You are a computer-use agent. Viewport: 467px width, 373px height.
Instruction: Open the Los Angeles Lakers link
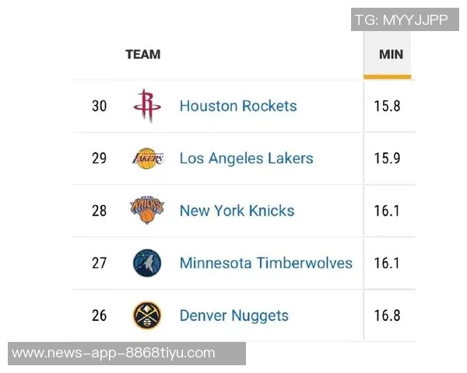(x=246, y=159)
